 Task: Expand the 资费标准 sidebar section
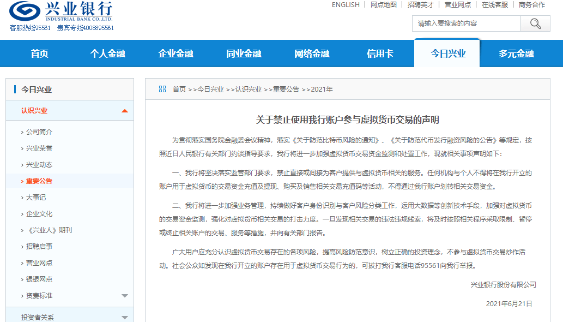125,295
